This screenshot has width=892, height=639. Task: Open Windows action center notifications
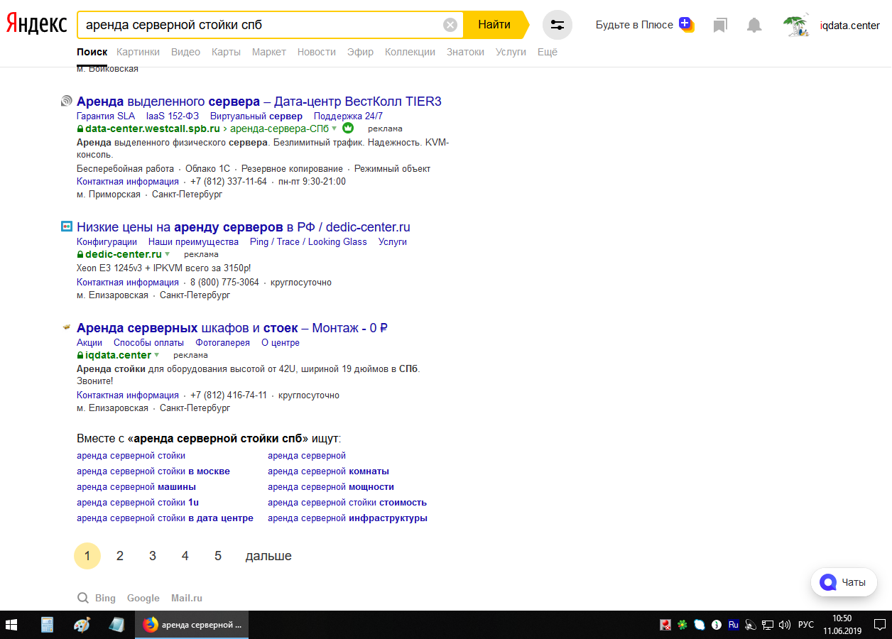point(879,625)
